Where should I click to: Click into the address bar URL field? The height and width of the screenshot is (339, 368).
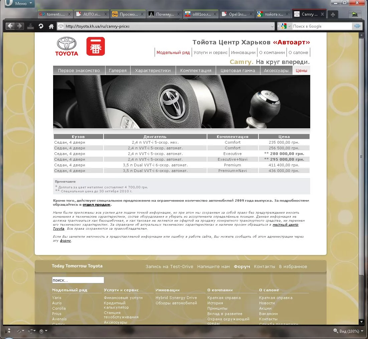(x=167, y=26)
